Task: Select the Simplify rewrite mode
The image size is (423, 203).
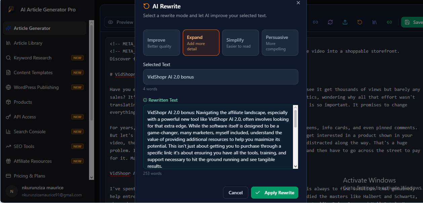Action: 241,43
